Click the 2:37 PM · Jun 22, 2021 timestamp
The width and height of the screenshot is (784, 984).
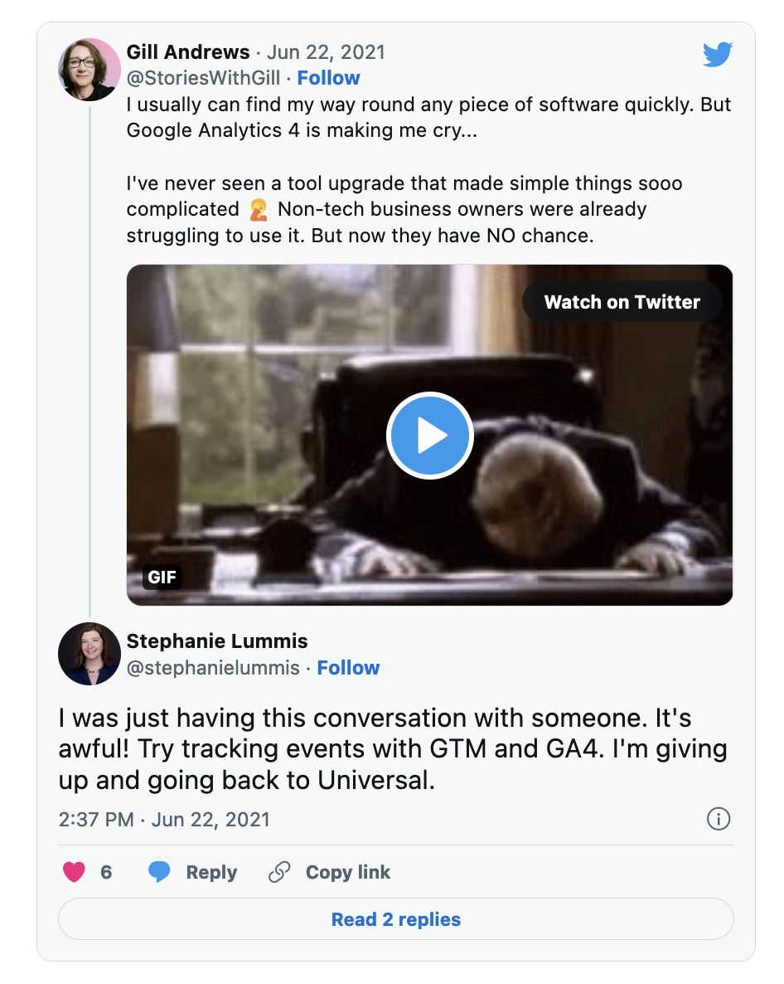pyautogui.click(x=164, y=820)
